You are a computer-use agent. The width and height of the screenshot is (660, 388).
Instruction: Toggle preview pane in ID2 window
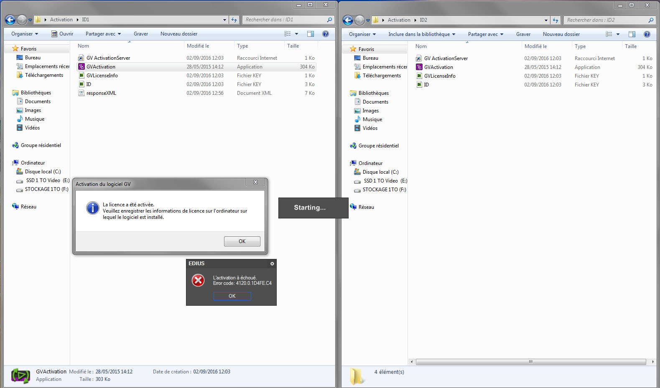(632, 34)
